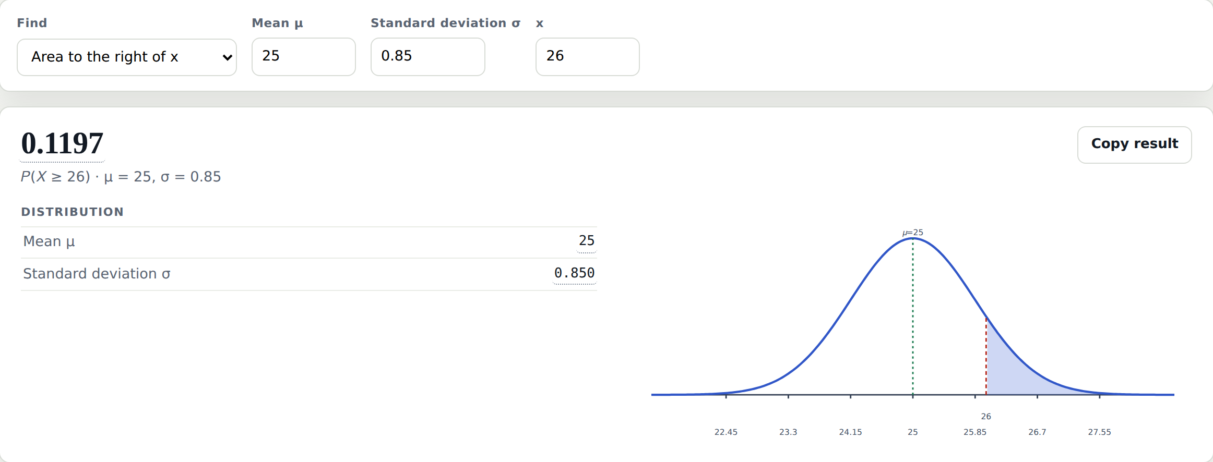Click the axis label 23.3
This screenshot has height=462, width=1213.
788,432
